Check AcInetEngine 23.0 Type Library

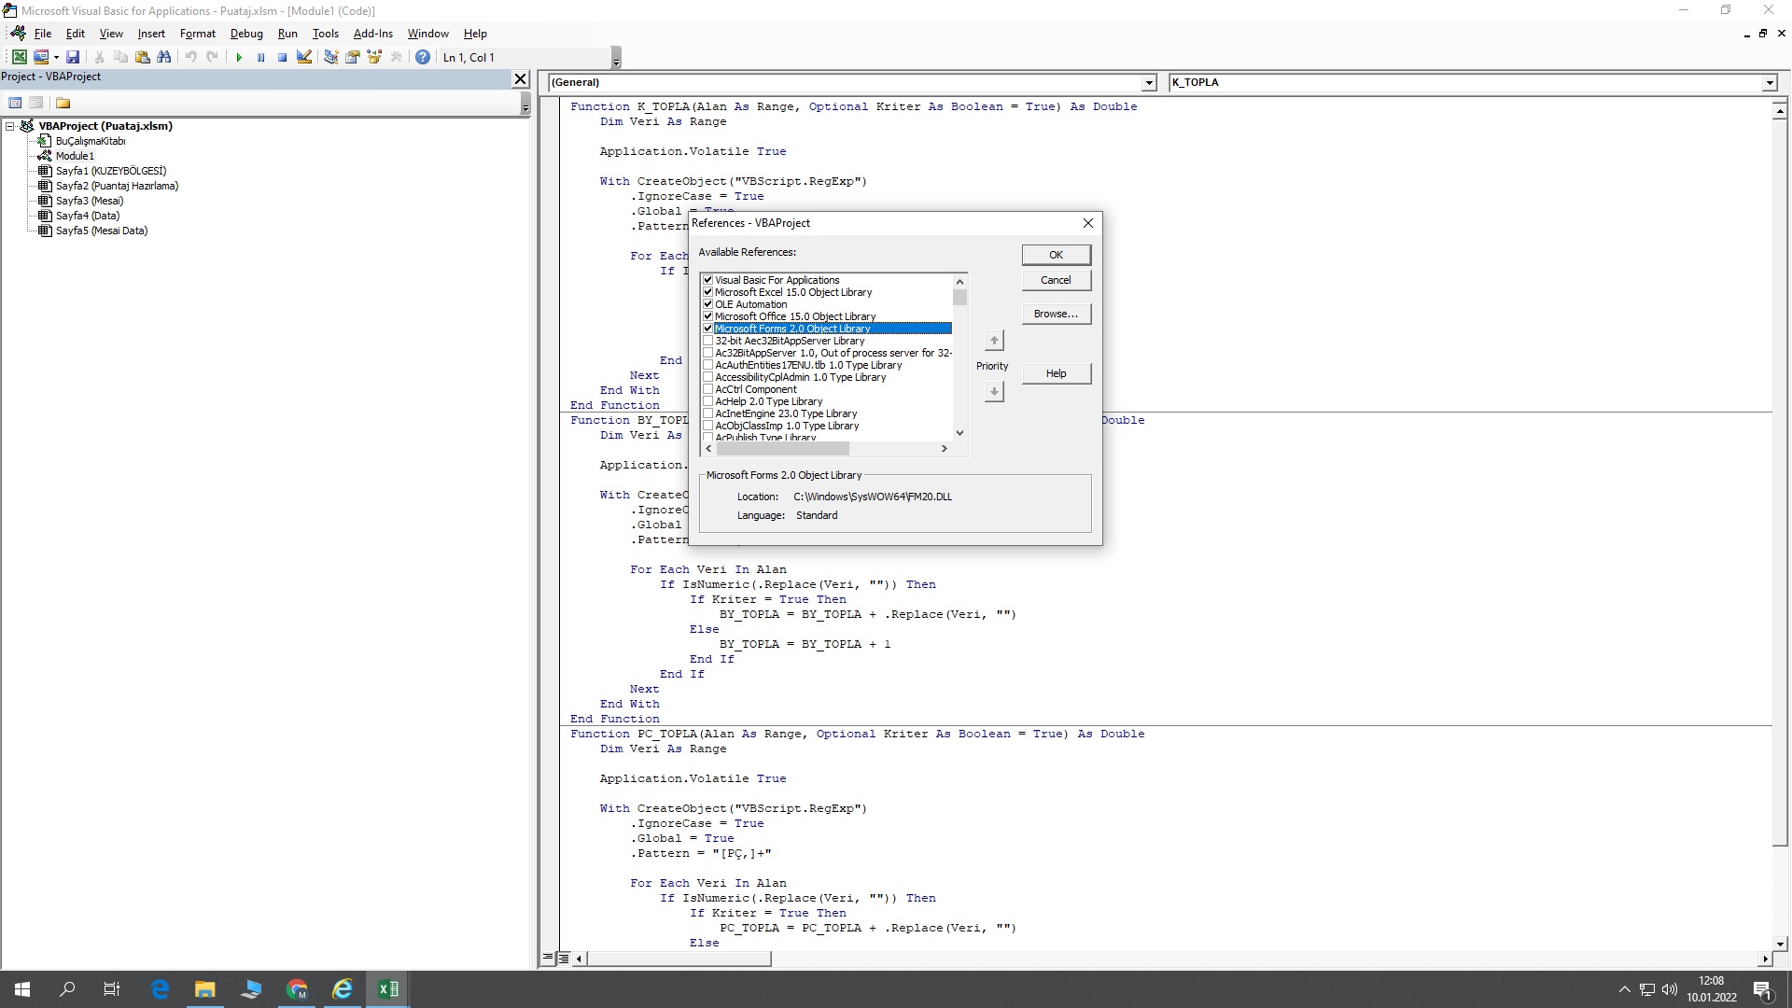(x=708, y=413)
